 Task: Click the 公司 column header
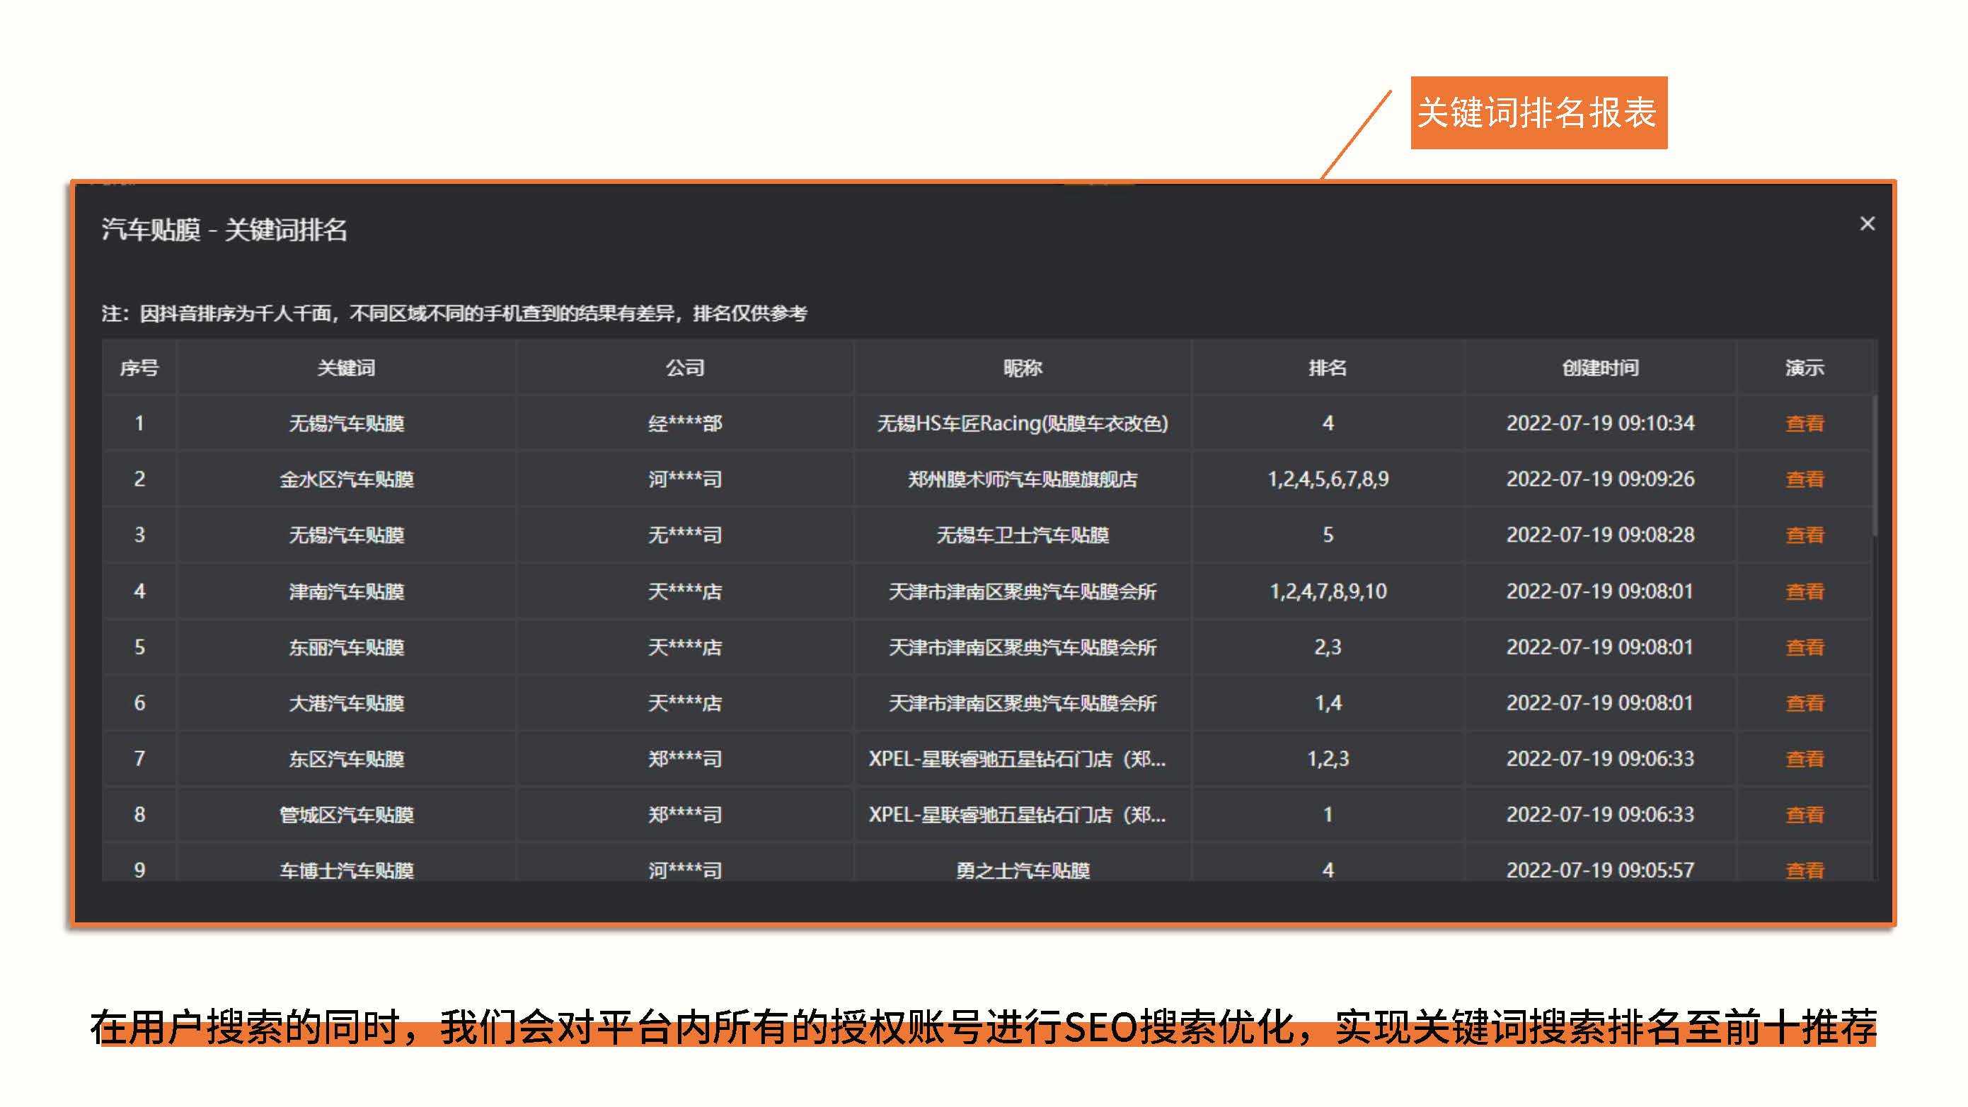(684, 368)
